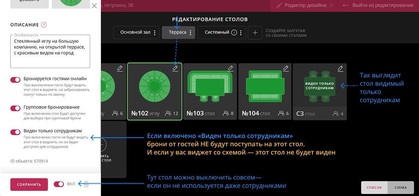Viewport: 419px width, 196px height.
Task: Click the №104 стол label
Action: pyautogui.click(x=256, y=113)
